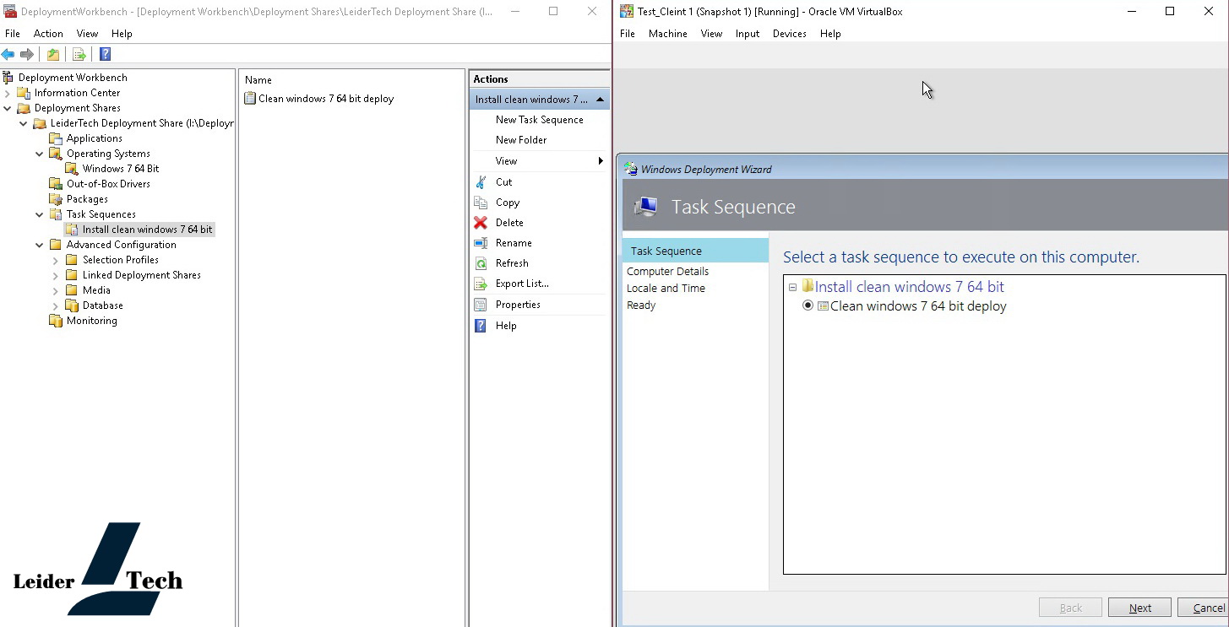Click the Up one level toolbar icon
This screenshot has width=1229, height=627.
pyautogui.click(x=53, y=55)
